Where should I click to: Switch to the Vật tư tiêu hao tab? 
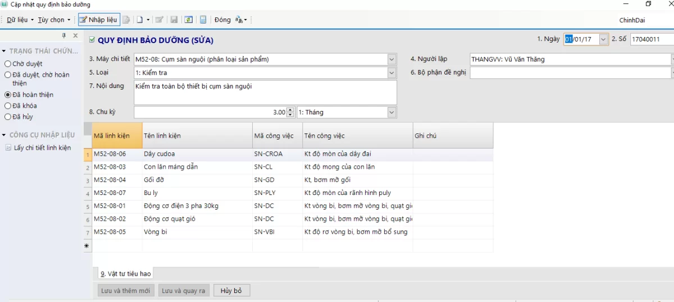pos(125,273)
